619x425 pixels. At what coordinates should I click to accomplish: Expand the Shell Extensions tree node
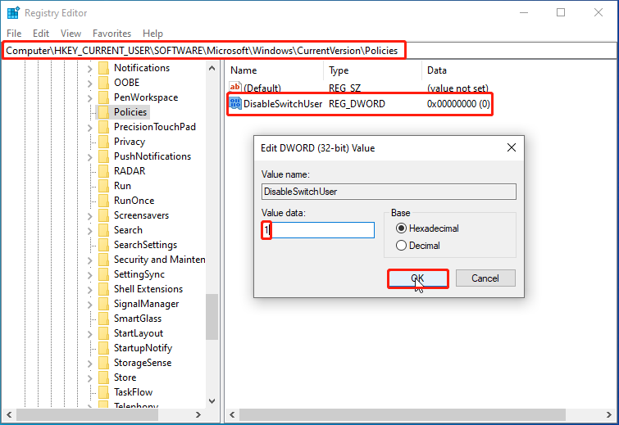[89, 290]
